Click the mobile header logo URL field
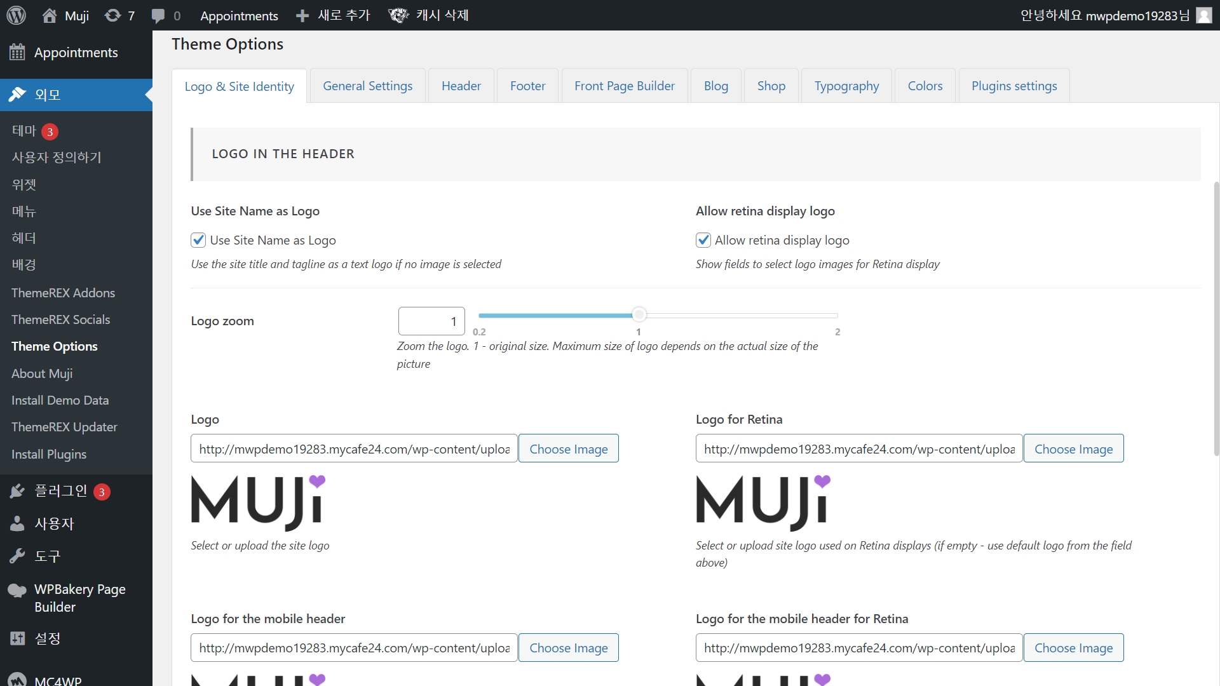Image resolution: width=1220 pixels, height=686 pixels. (x=354, y=647)
